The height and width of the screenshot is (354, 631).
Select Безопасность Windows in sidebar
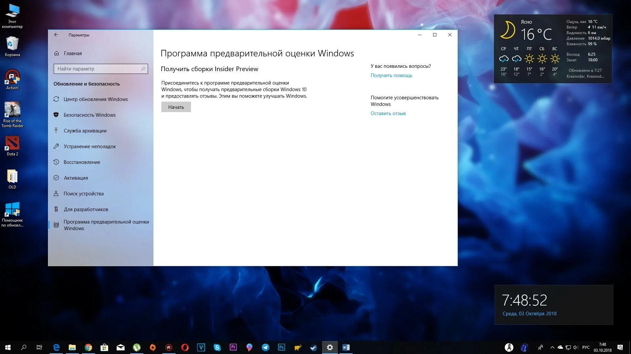(89, 115)
